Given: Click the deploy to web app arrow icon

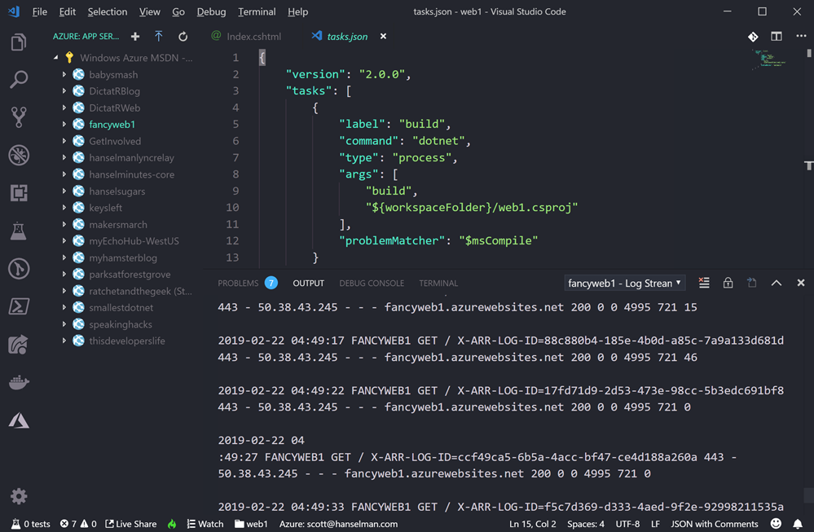Looking at the screenshot, I should point(158,37).
